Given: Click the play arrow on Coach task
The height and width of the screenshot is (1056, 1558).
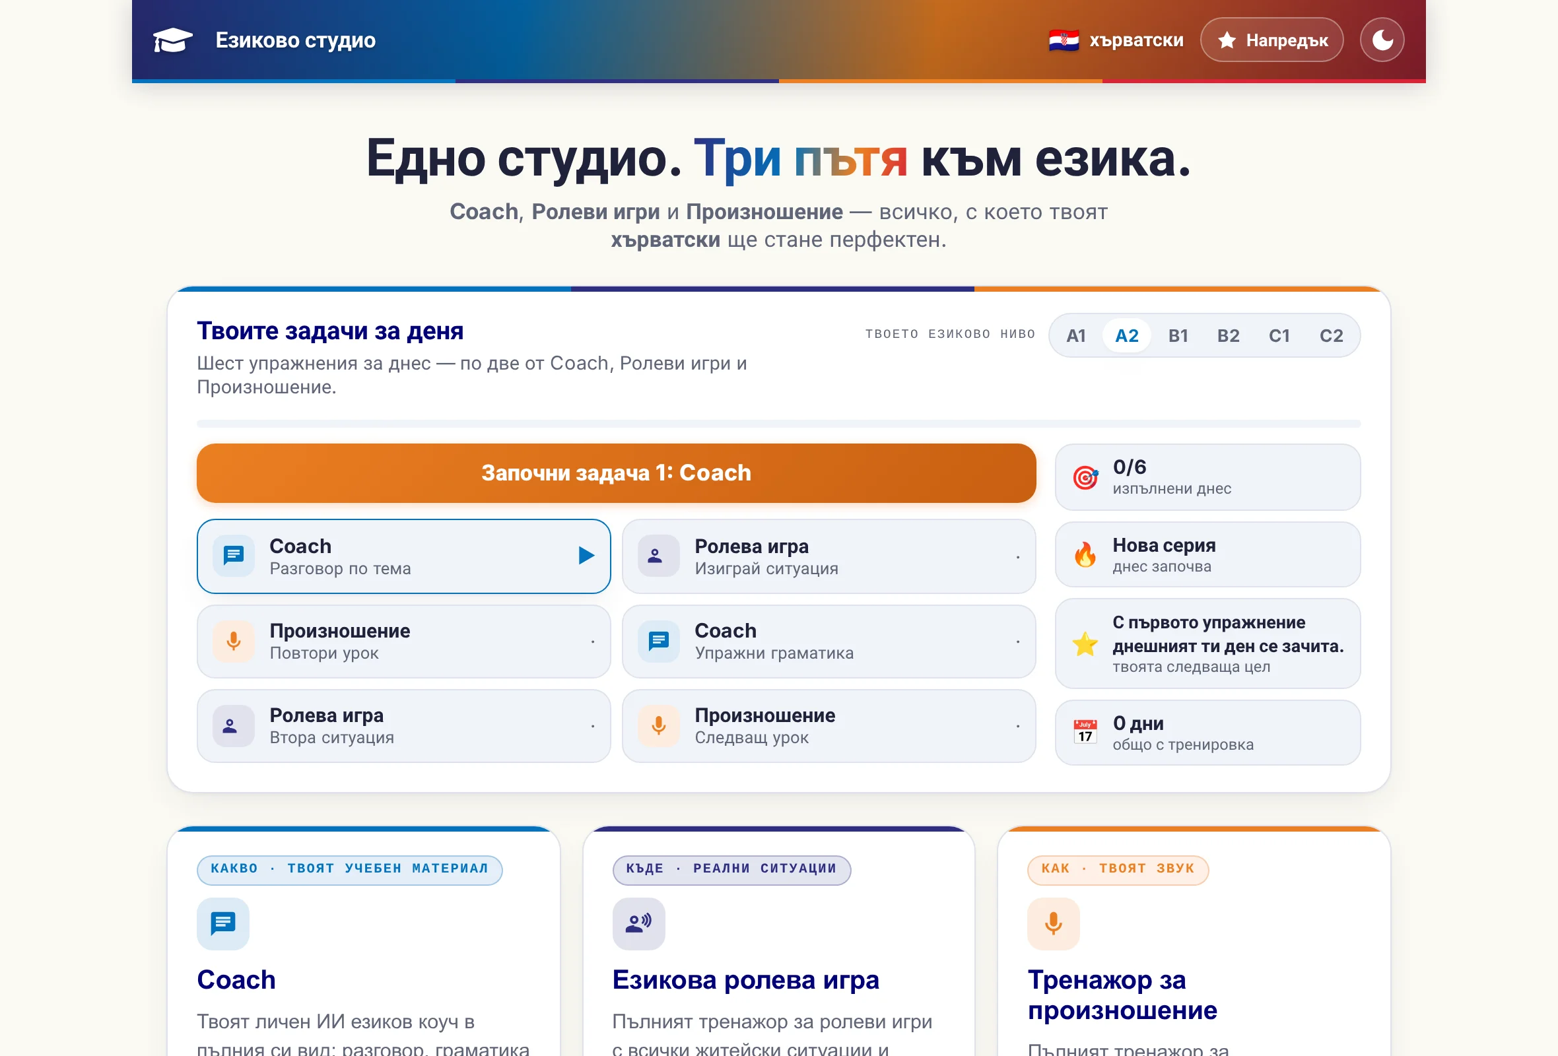Looking at the screenshot, I should (x=586, y=556).
